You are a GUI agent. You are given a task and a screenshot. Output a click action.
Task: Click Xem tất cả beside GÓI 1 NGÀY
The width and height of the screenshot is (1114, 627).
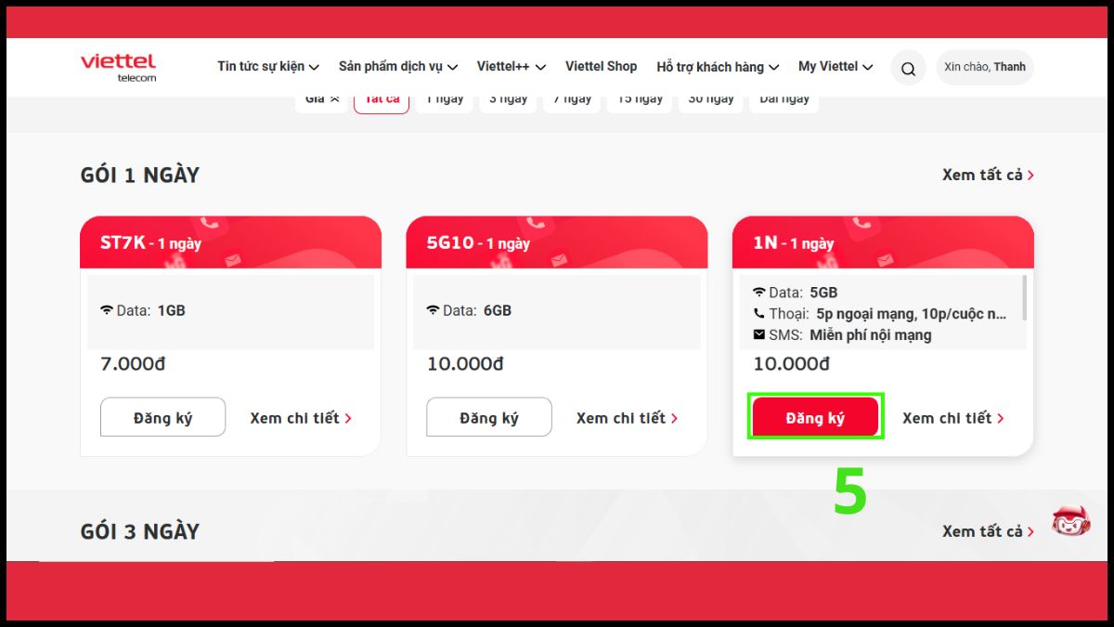click(x=988, y=175)
